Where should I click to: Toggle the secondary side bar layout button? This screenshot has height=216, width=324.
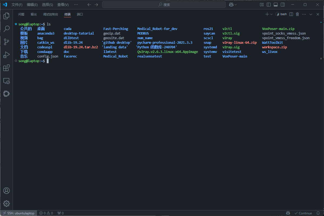pos(283,5)
